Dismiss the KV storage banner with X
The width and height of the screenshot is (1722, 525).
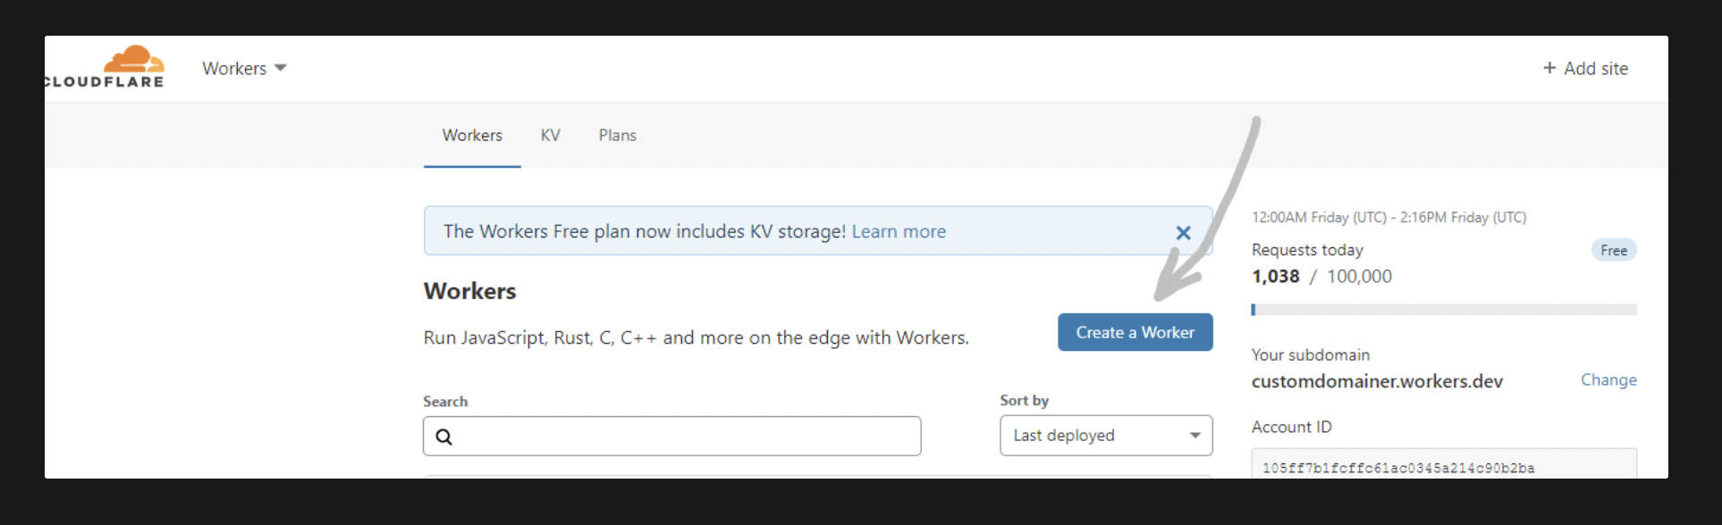[x=1183, y=233]
